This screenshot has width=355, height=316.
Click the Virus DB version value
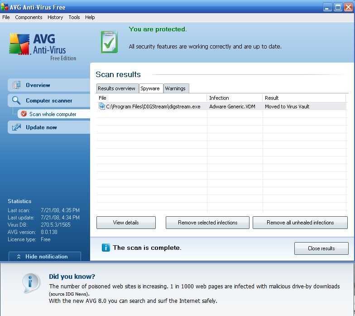[x=56, y=225]
